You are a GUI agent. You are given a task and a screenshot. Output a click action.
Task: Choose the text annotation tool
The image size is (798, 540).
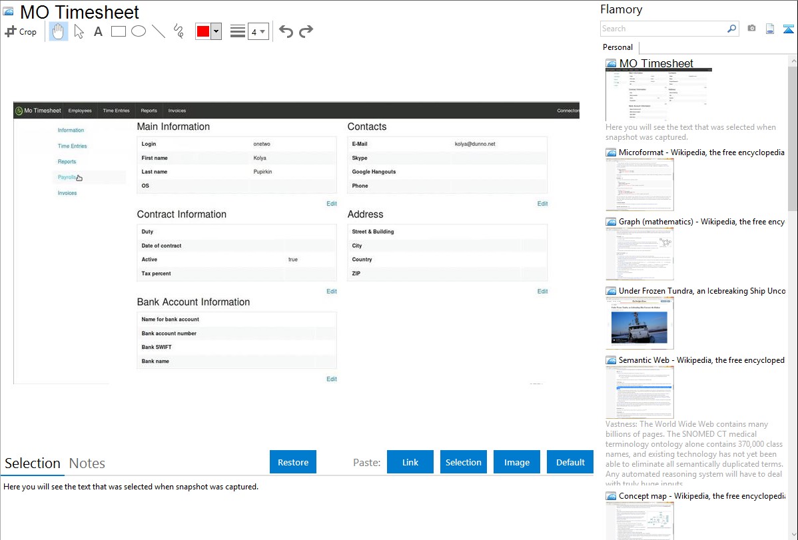click(x=98, y=31)
